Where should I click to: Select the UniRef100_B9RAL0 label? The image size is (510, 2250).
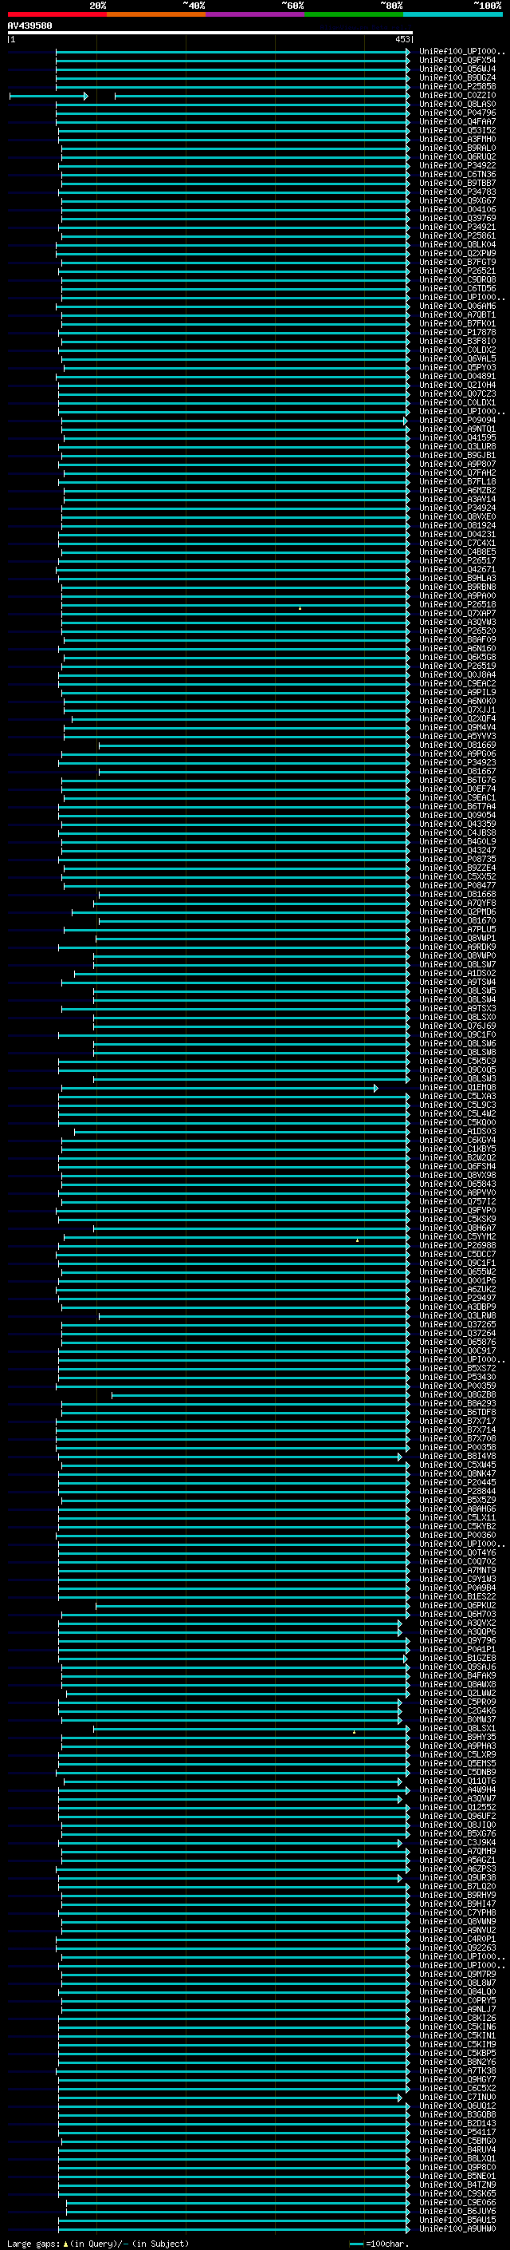click(457, 148)
